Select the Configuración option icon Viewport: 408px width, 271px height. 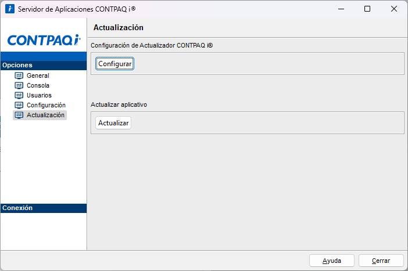pyautogui.click(x=19, y=105)
